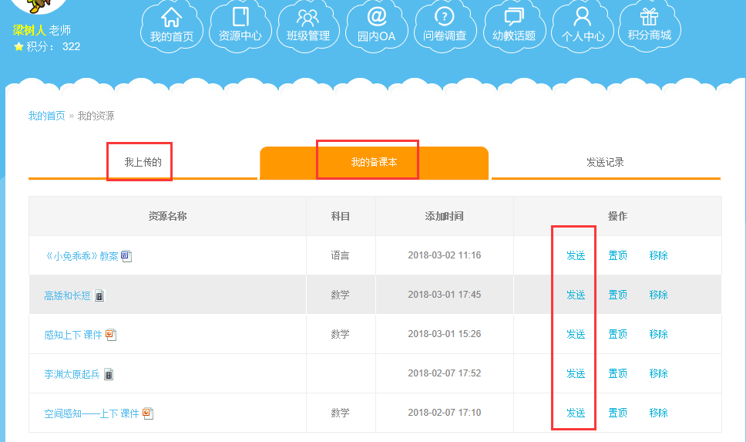Click 数学 subject in 高矮和长短 row
The image size is (746, 442).
[x=340, y=295]
